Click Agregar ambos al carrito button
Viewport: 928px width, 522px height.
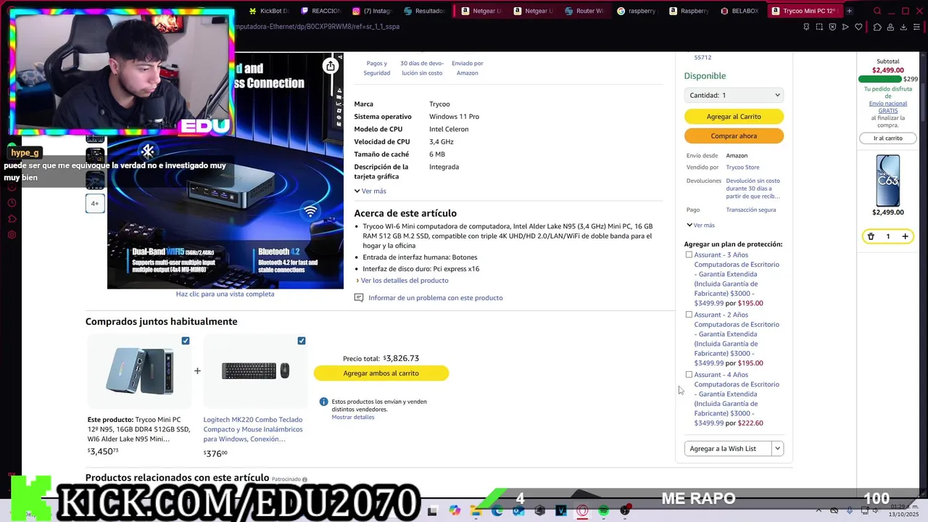[381, 373]
